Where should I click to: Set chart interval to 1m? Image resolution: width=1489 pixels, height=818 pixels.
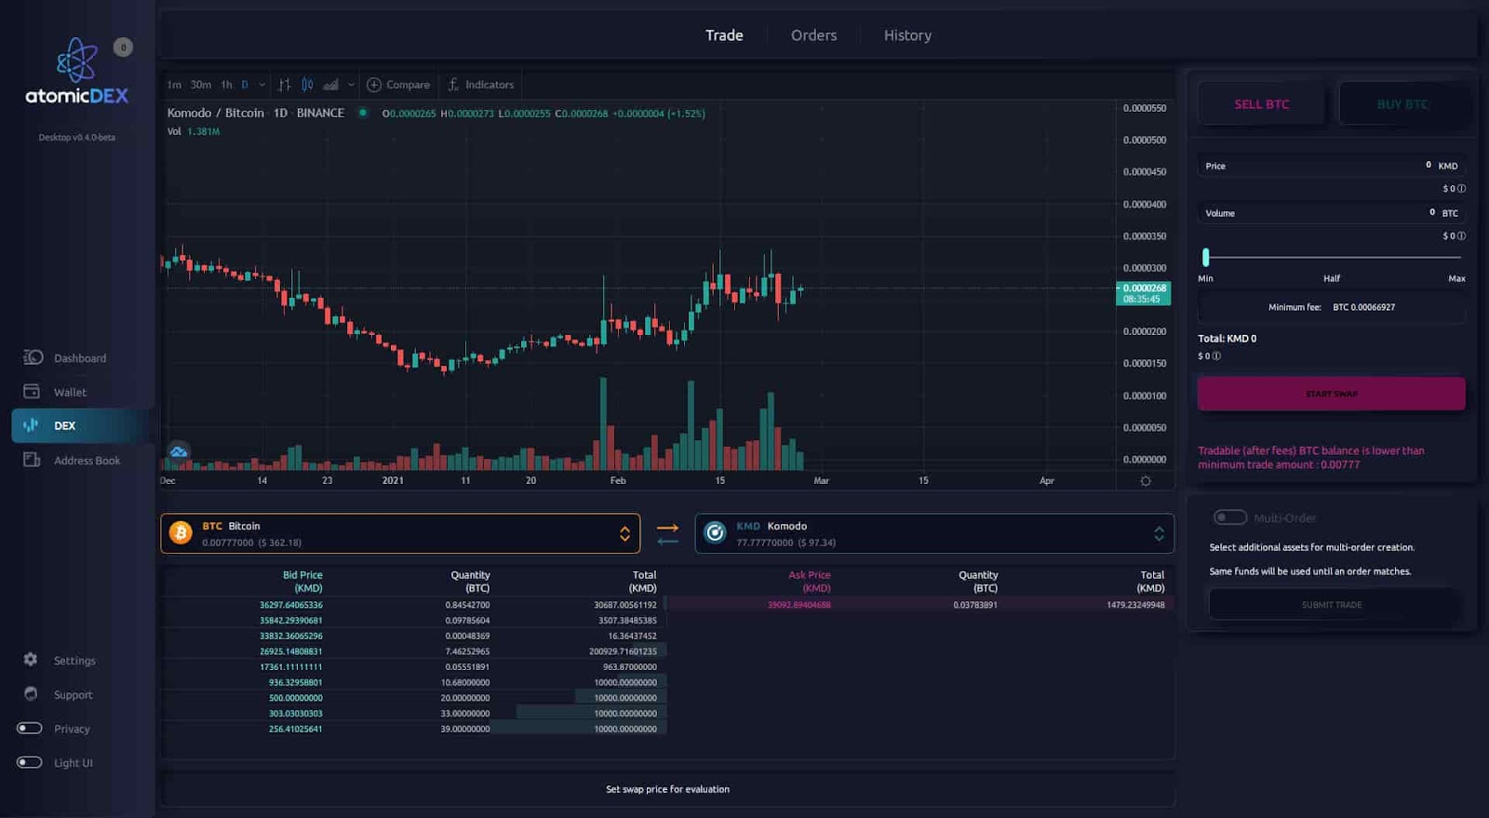tap(174, 85)
